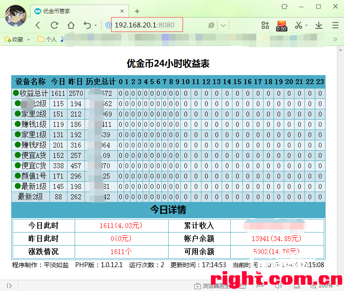Go back with the browser back arrow
Image resolution: width=344 pixels, height=291 pixels.
click(38, 25)
